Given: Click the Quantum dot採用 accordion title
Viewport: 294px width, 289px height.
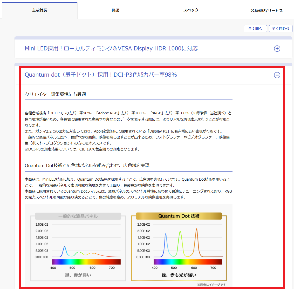Looking at the screenshot, I should coord(101,75).
